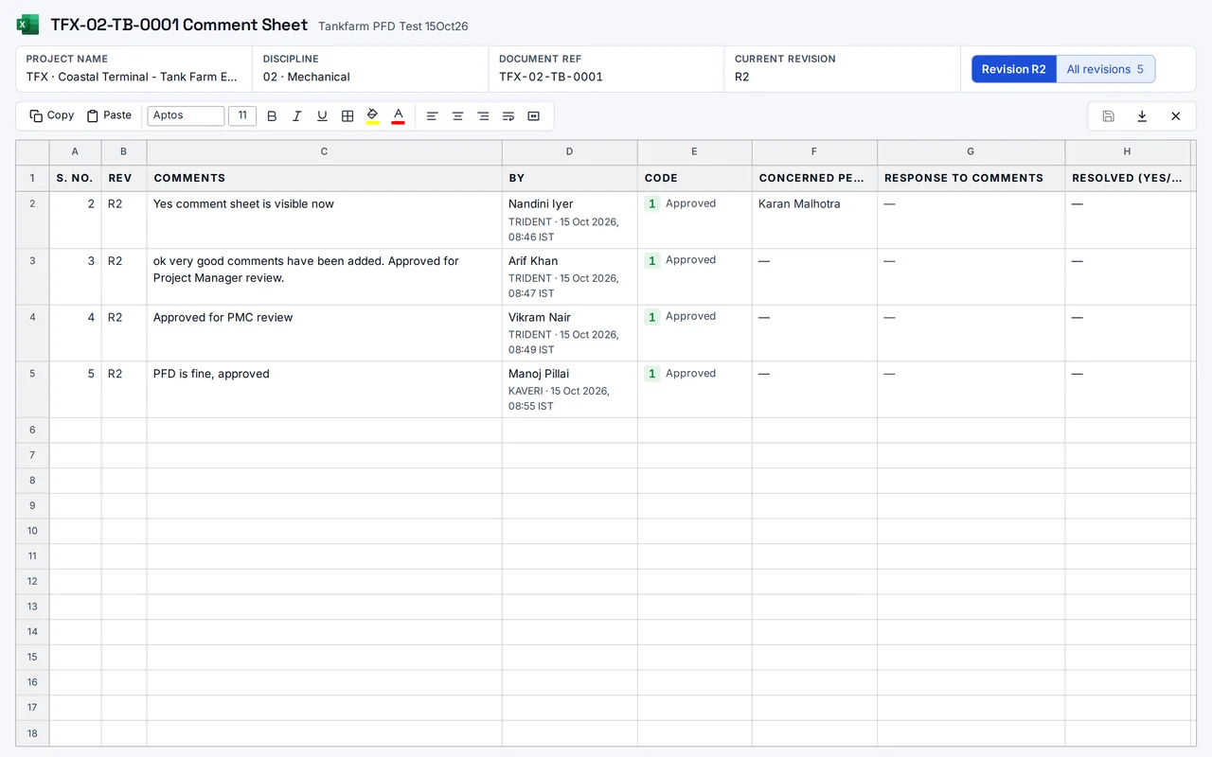This screenshot has width=1212, height=757.
Task: Copy the selection with the Copy button
Action: click(51, 115)
